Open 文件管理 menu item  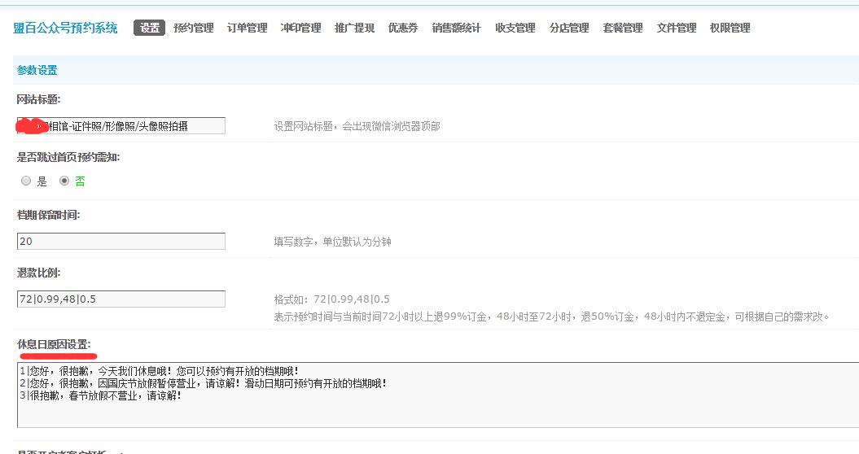677,28
